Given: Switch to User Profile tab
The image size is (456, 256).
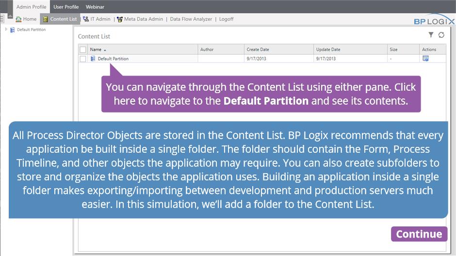Looking at the screenshot, I should (66, 7).
